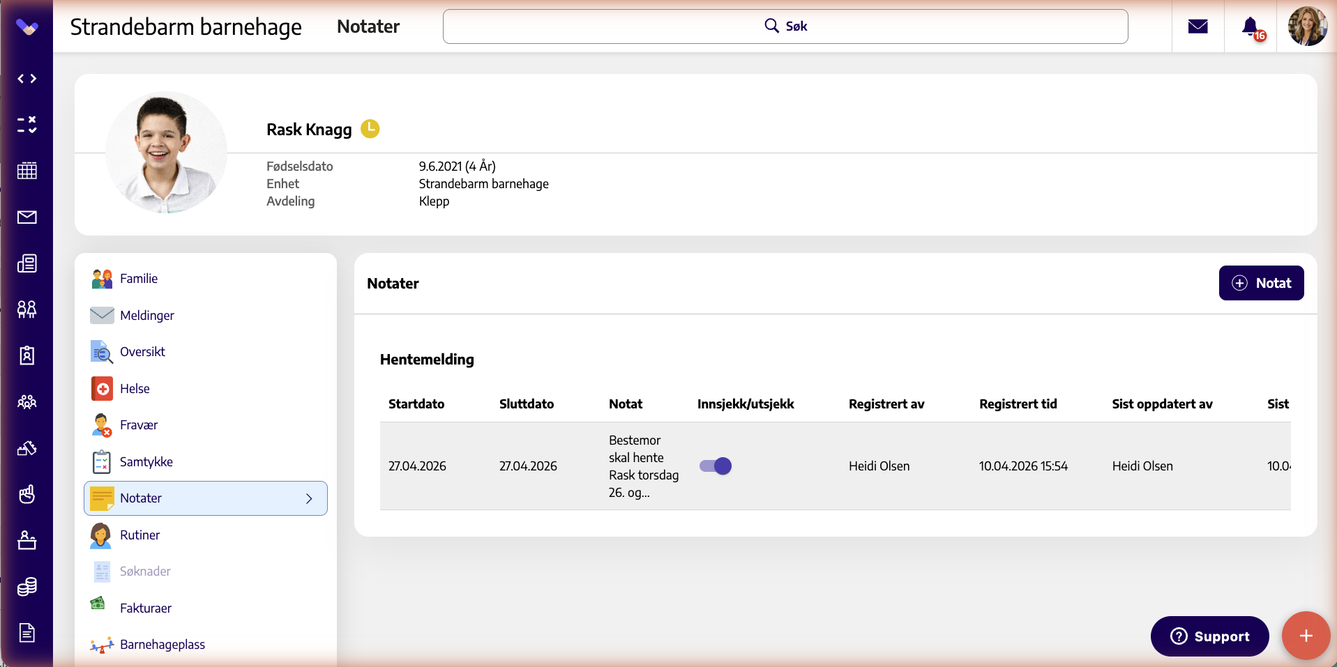Click the chevron arrow on Notater item

[309, 498]
